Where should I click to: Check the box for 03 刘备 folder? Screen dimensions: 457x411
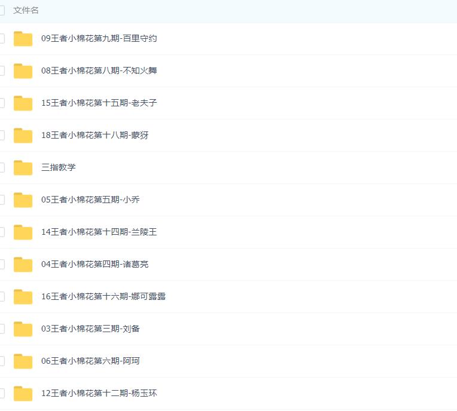[2, 329]
